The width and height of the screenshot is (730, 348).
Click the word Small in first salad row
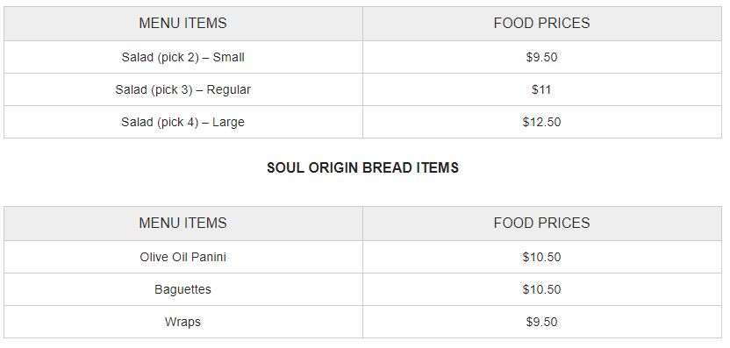[x=229, y=57]
